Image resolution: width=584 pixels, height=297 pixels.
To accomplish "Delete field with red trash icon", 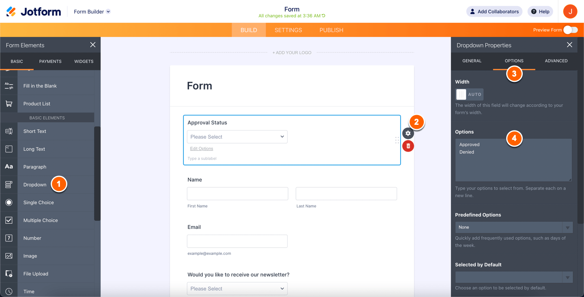I will [x=408, y=146].
